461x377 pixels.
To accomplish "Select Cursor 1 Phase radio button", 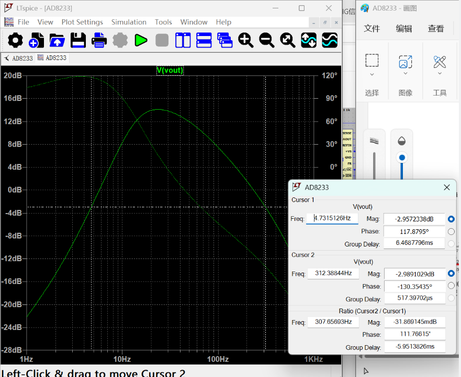I will (x=451, y=231).
